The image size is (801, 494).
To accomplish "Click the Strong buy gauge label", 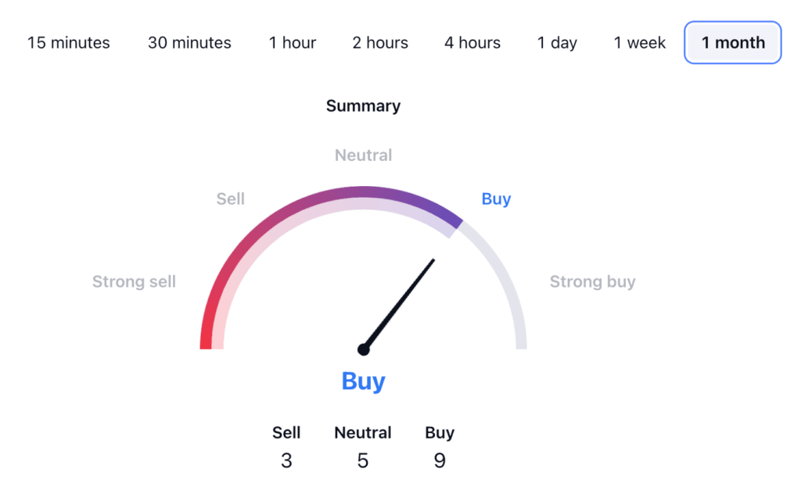I will point(593,281).
